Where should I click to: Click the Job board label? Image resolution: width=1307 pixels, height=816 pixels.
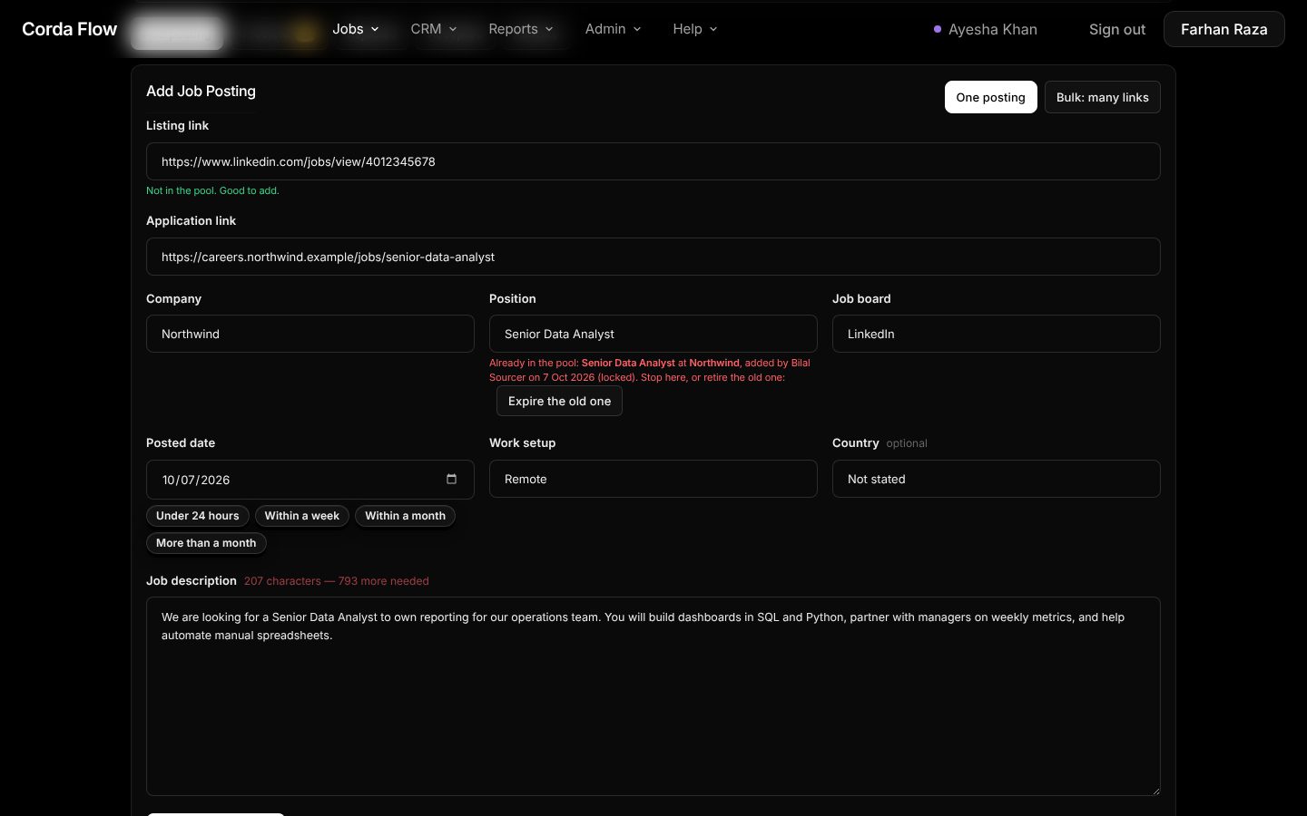(861, 298)
